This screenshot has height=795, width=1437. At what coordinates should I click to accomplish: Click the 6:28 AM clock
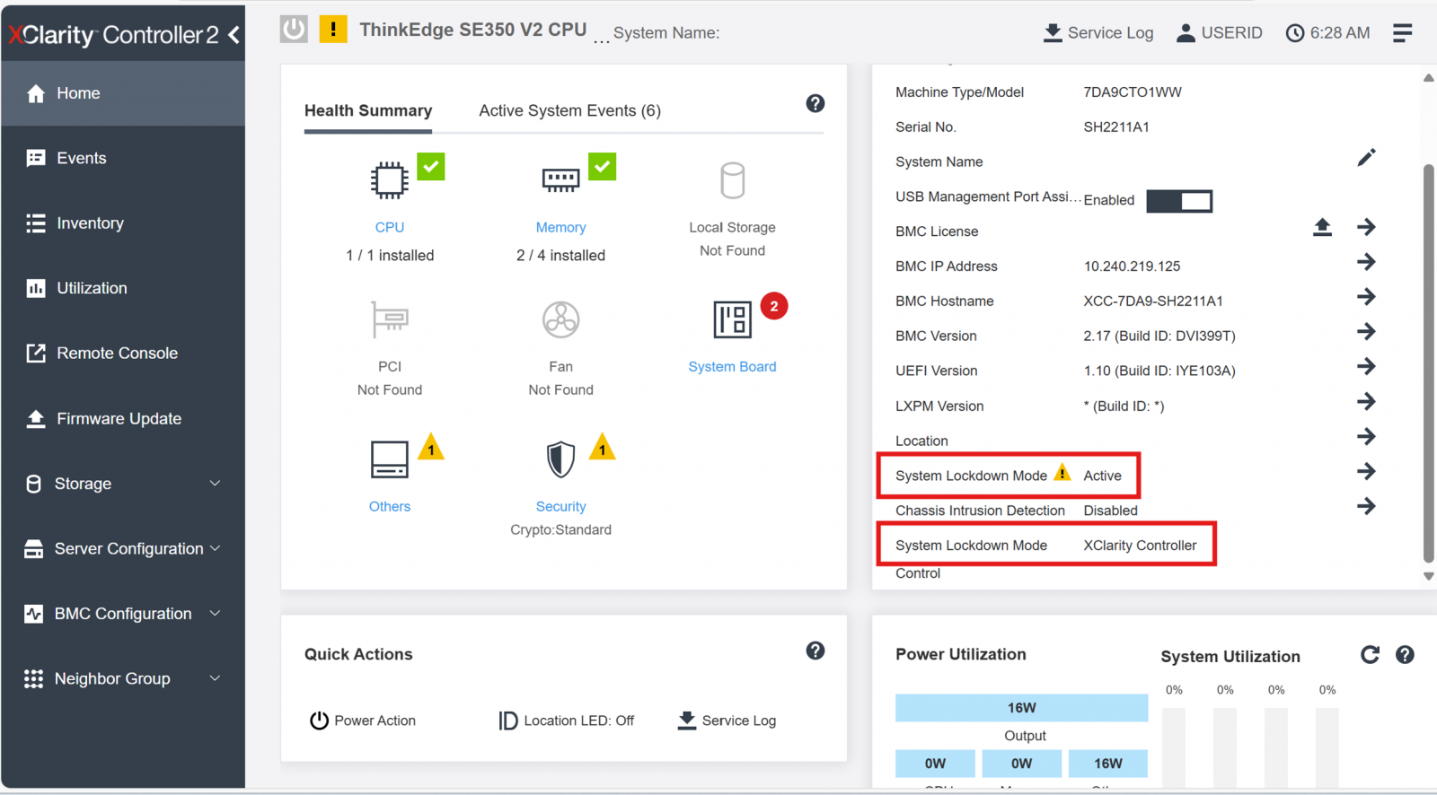[x=1327, y=33]
